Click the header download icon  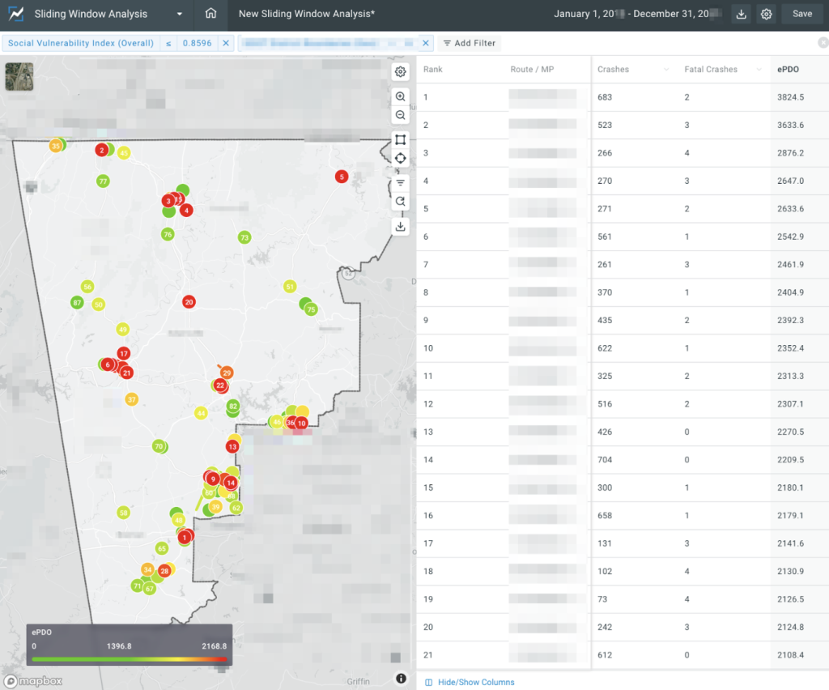(741, 14)
